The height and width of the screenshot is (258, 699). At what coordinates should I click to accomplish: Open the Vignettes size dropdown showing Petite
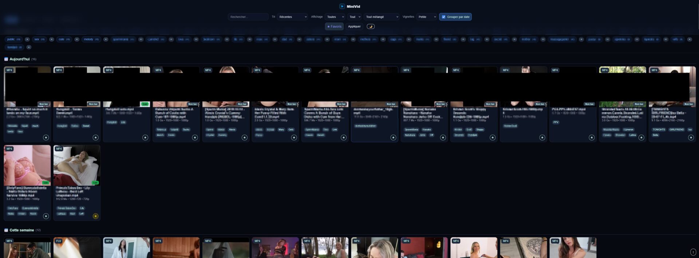click(x=426, y=17)
